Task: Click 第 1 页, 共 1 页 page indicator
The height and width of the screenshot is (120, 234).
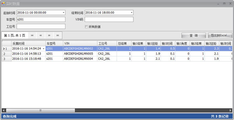Action: (x=14, y=36)
